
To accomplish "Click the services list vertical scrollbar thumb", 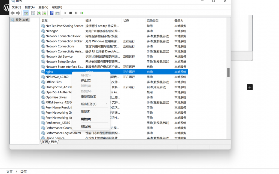I will (x=228, y=72).
